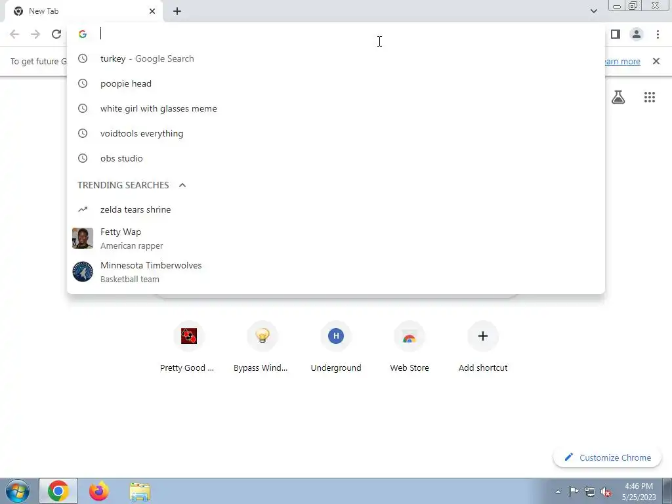Open the Windows Start orb
Viewport: 672px width, 504px height.
tap(18, 491)
